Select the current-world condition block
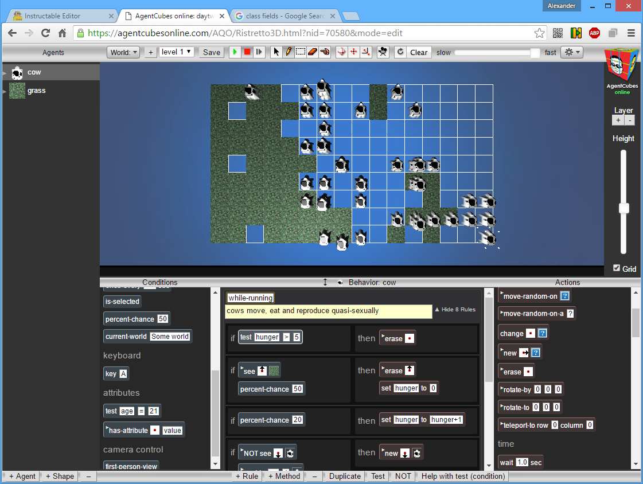This screenshot has width=643, height=484. click(x=147, y=337)
